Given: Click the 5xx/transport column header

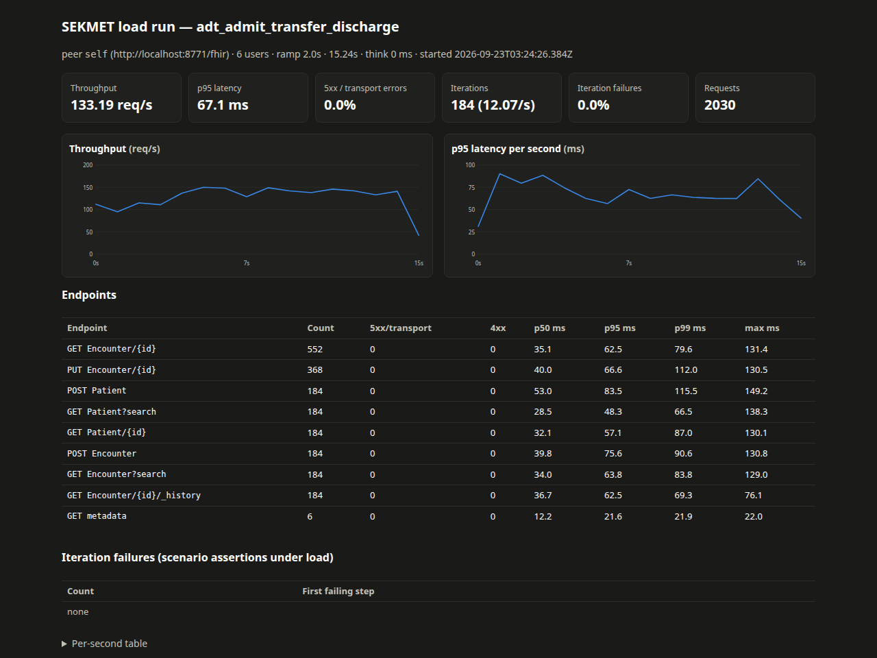Looking at the screenshot, I should click(401, 328).
